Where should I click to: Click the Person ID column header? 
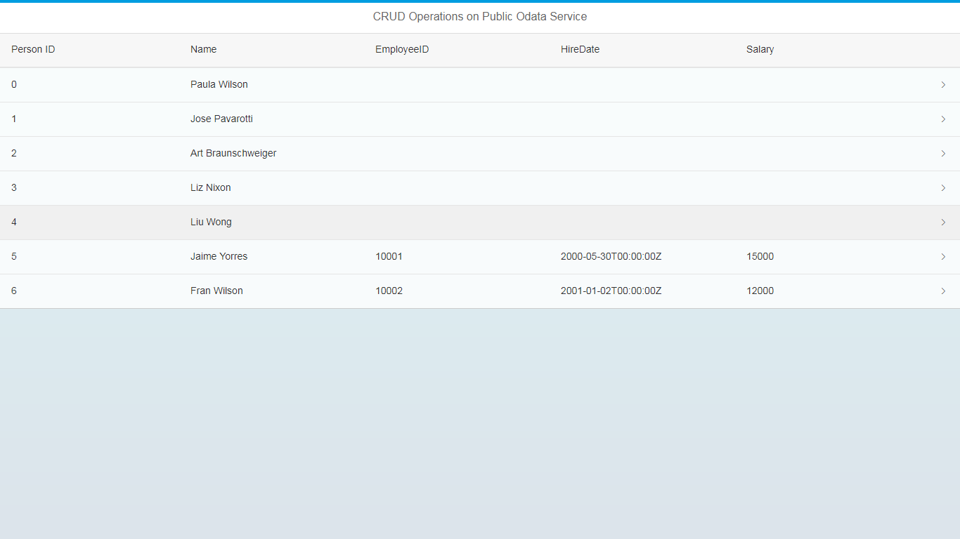coord(33,49)
